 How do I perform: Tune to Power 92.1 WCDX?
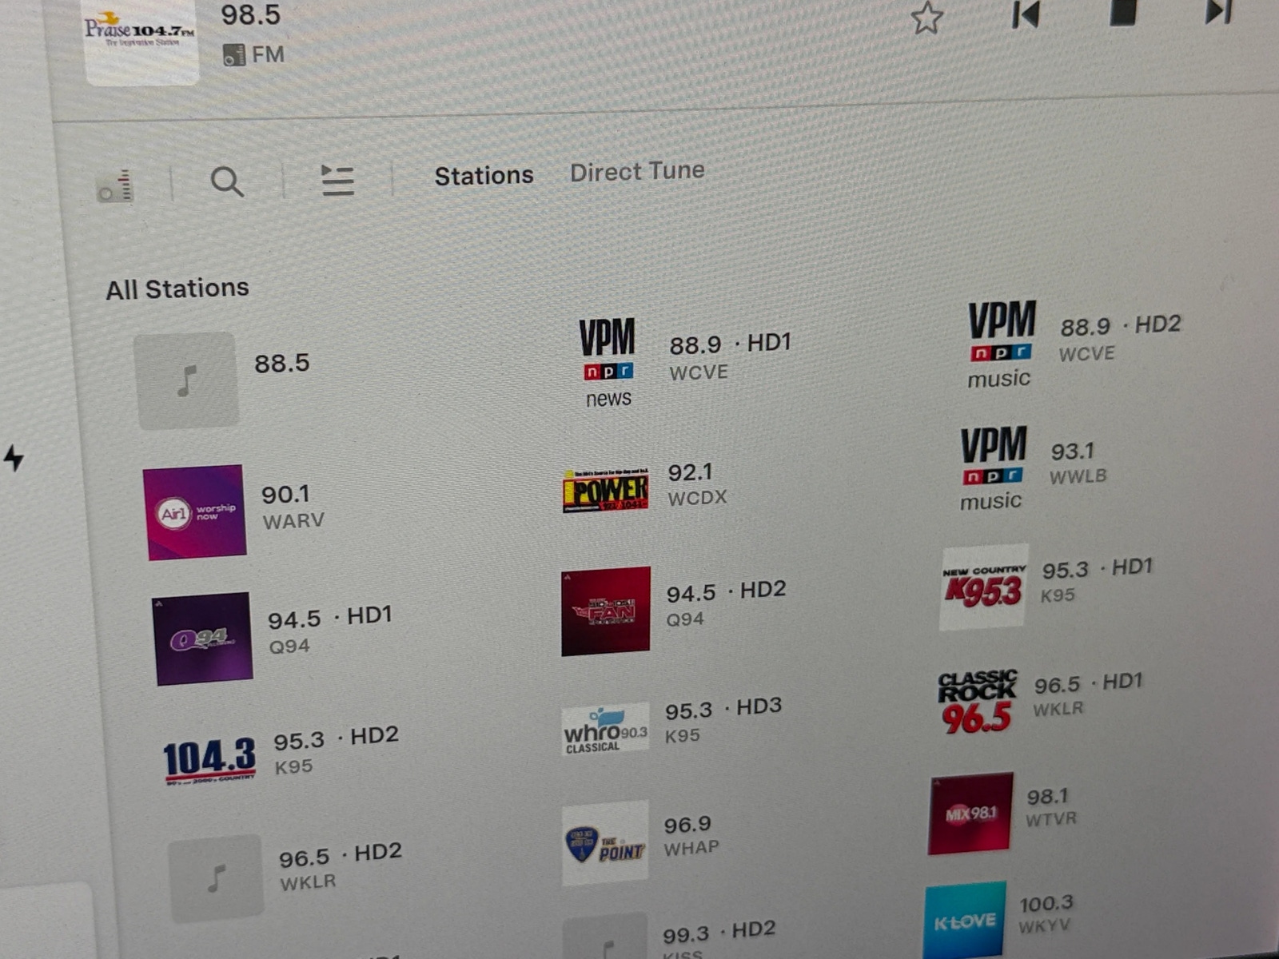605,490
